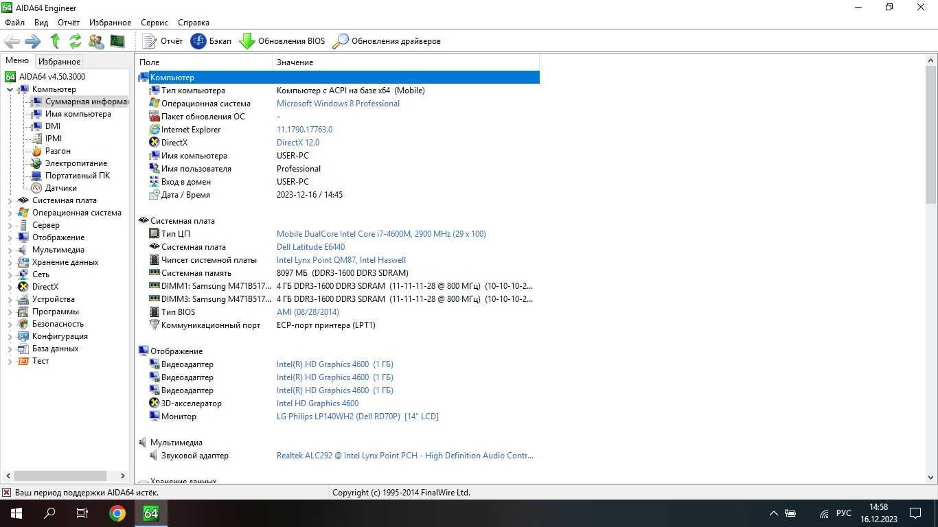Collapse the Компьютер tree node
This screenshot has width=938, height=527.
[x=10, y=89]
